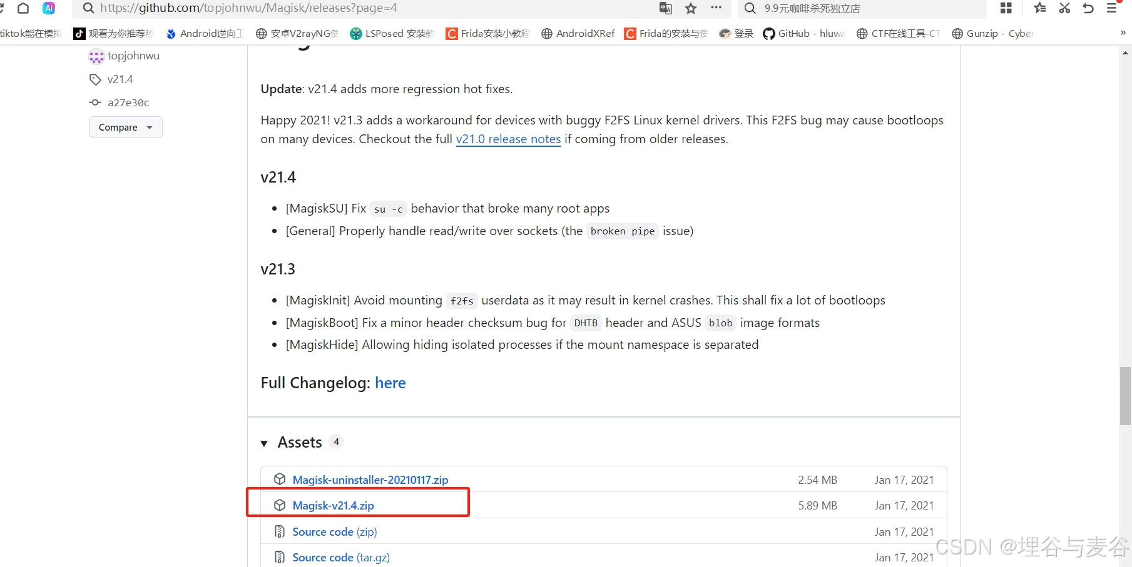Click file-zip icon beside Source code (tar.gz)
1132x567 pixels.
coord(280,557)
